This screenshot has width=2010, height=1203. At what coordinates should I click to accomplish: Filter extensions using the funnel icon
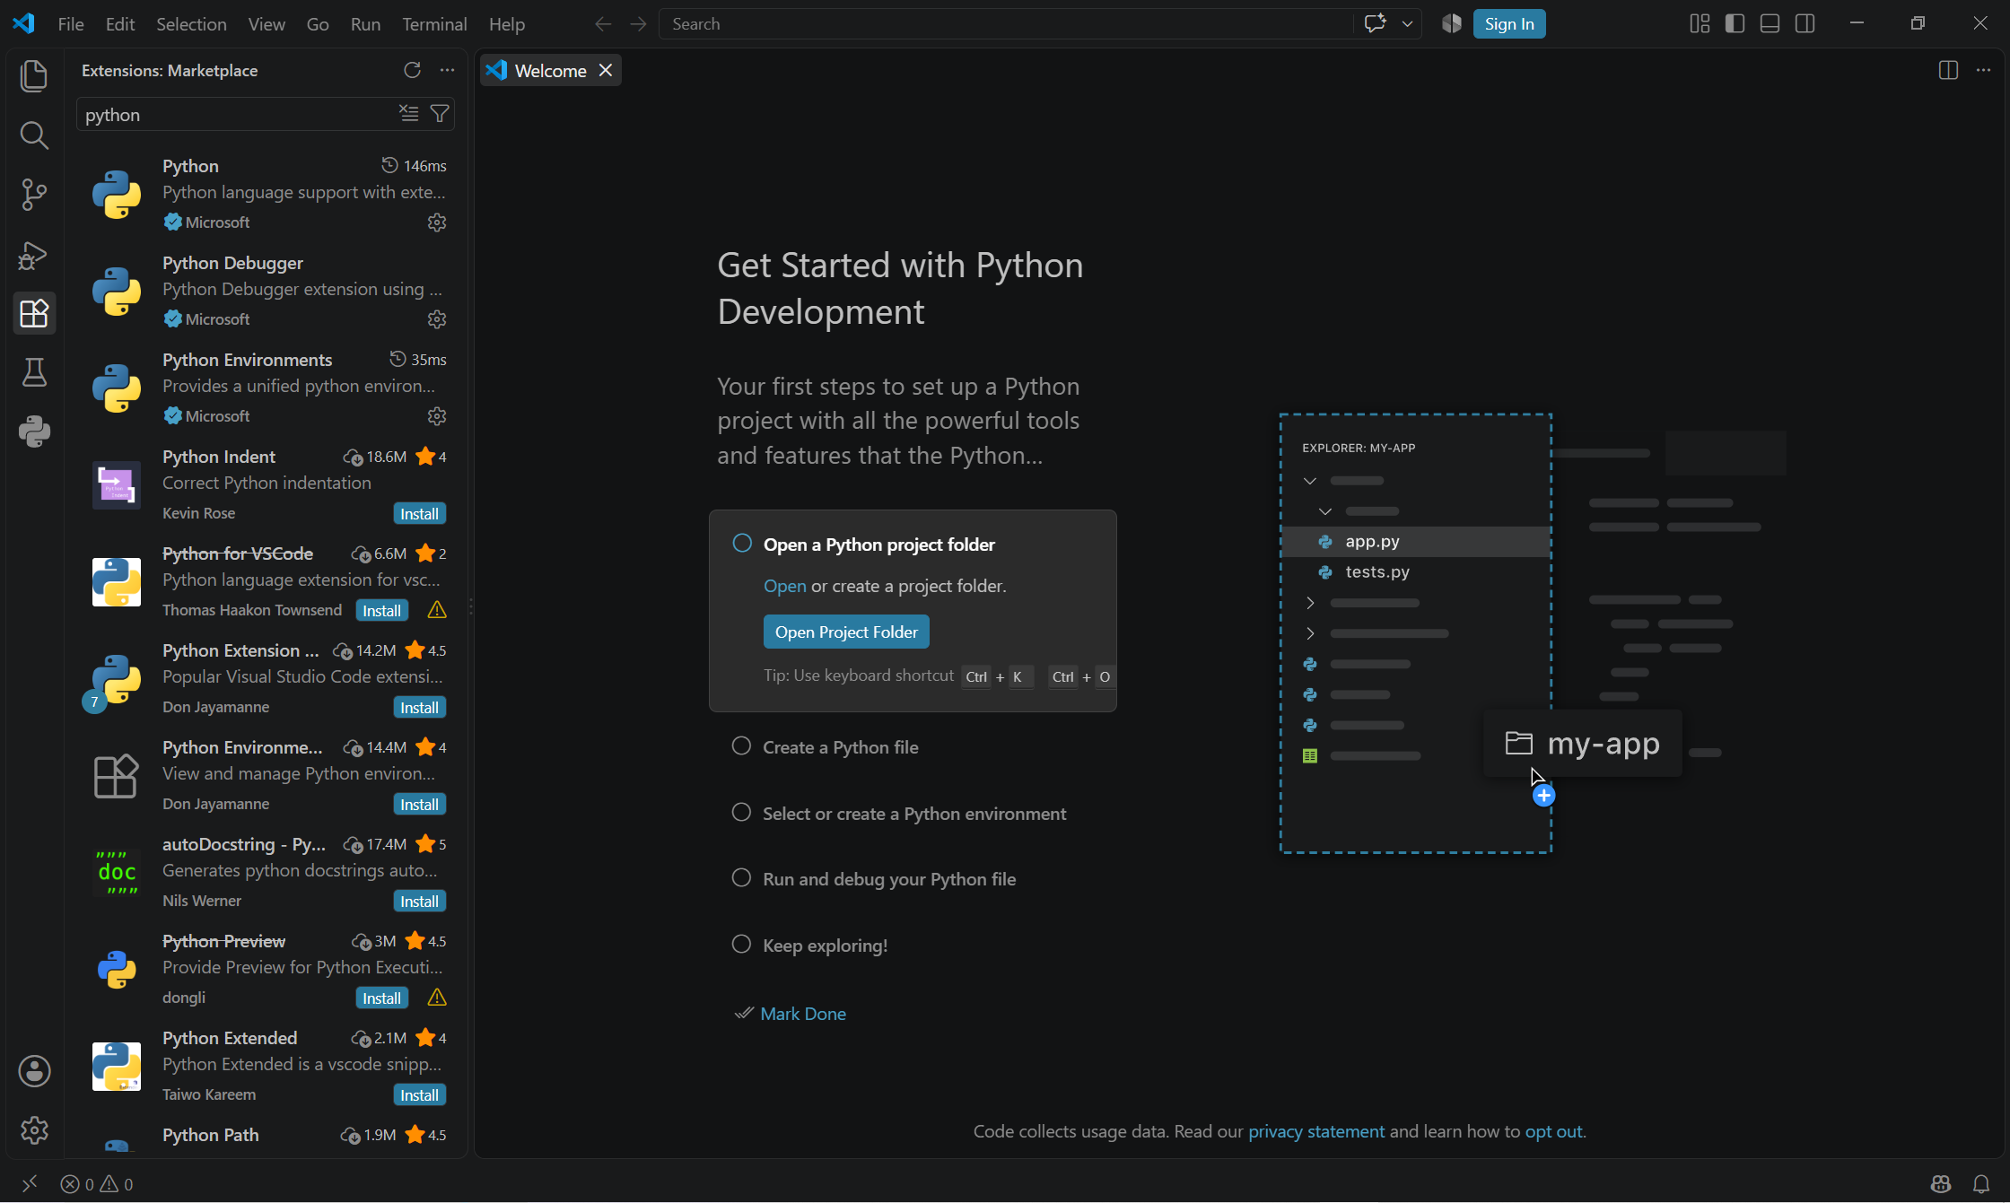(440, 114)
